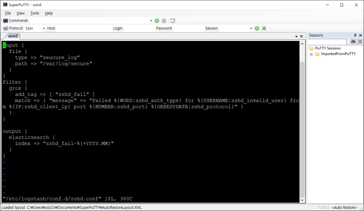Click the gray asterisk mask icon in Commands bar

click(164, 21)
